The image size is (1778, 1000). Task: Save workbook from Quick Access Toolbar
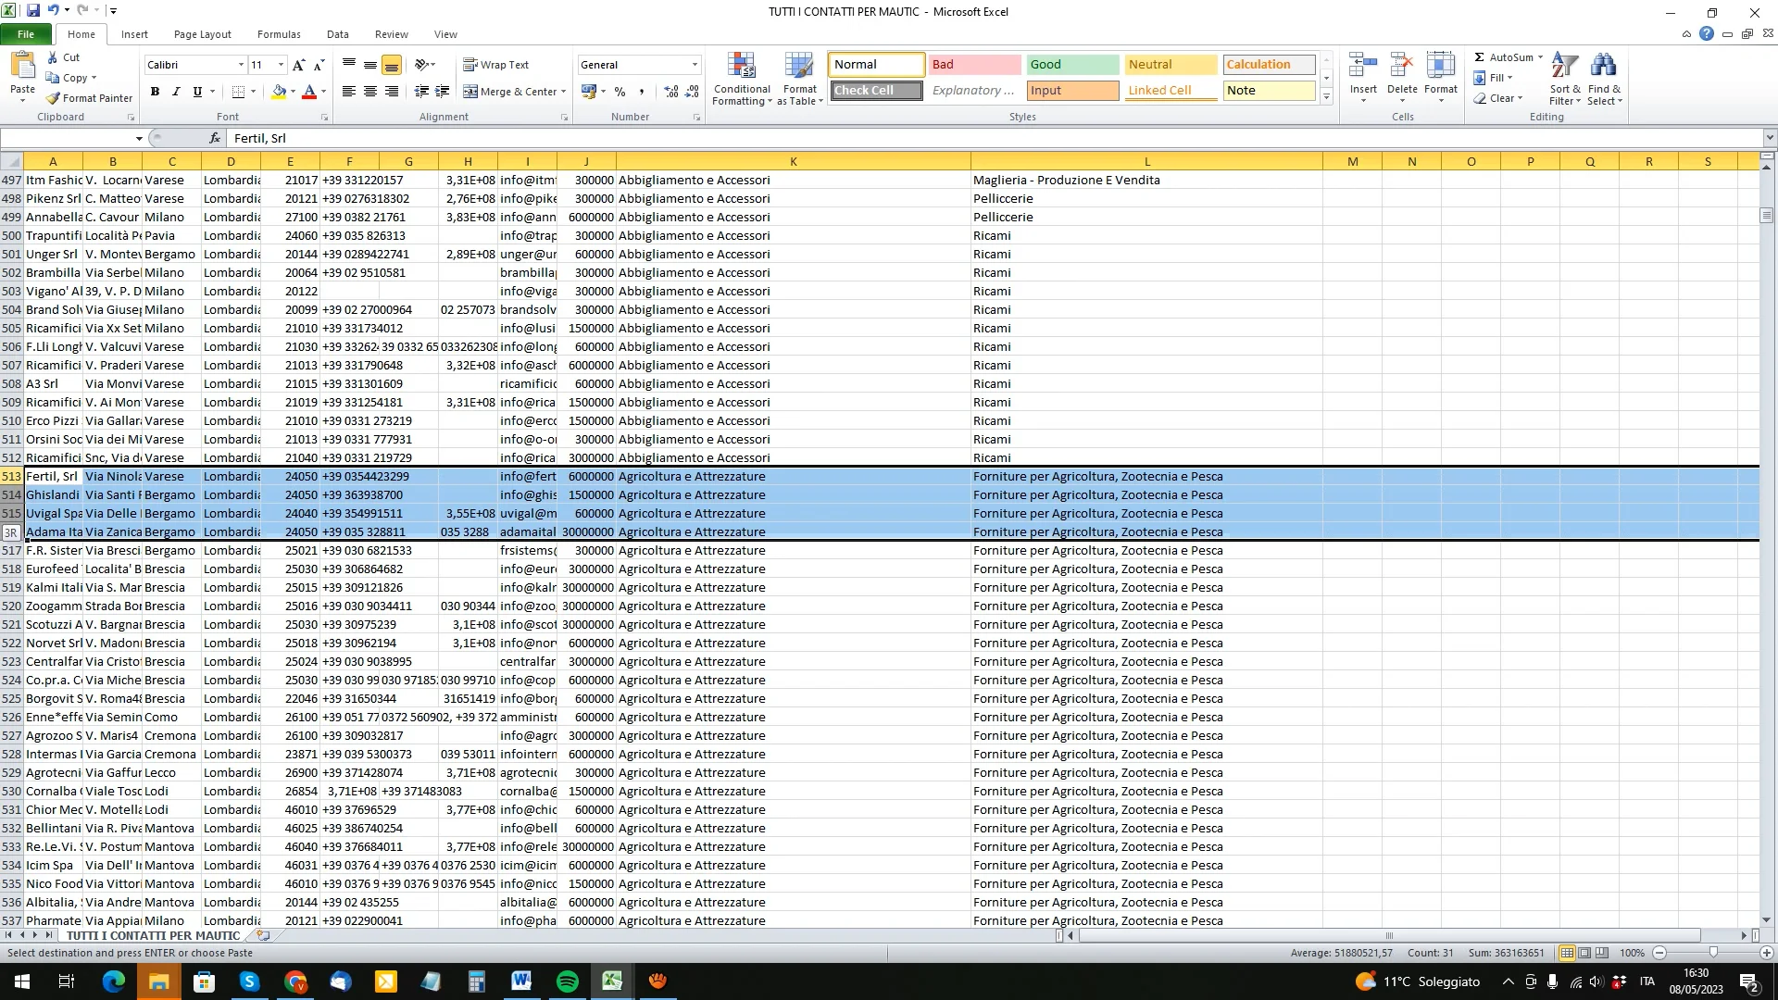click(32, 11)
